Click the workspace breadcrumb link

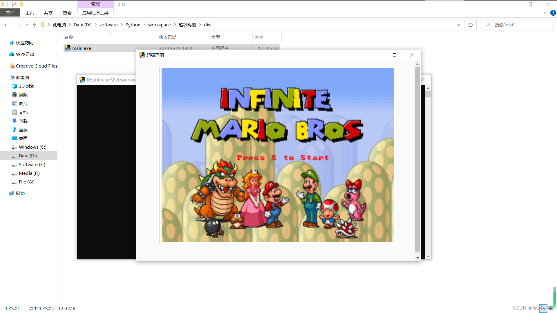(x=159, y=25)
